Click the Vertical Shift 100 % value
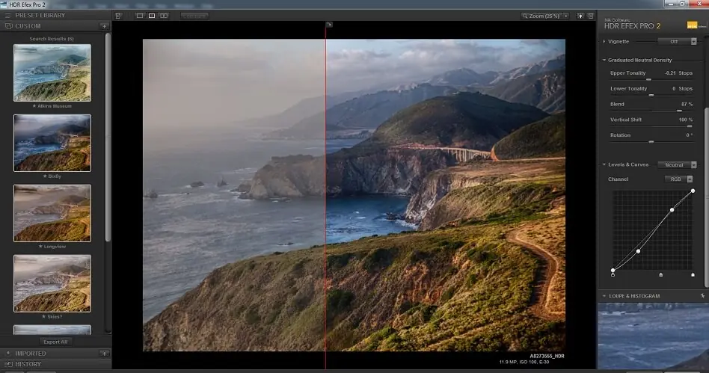 pyautogui.click(x=686, y=120)
